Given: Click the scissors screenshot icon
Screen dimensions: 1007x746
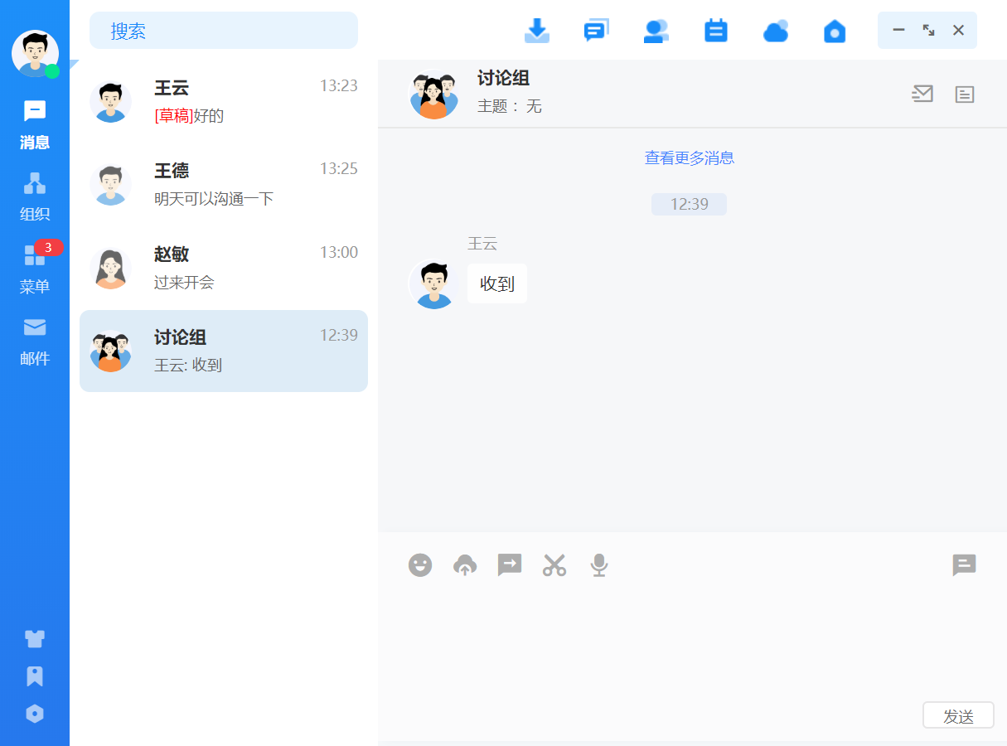Looking at the screenshot, I should [x=554, y=565].
